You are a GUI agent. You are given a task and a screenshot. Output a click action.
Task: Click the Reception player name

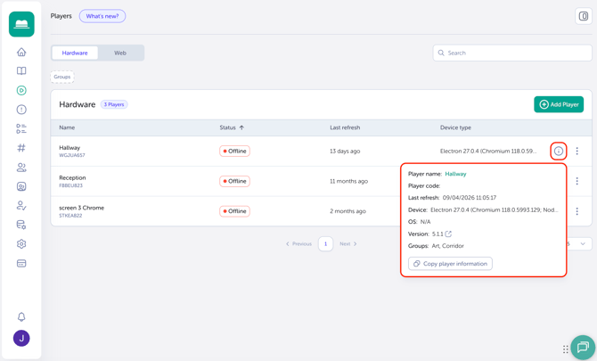tap(72, 178)
